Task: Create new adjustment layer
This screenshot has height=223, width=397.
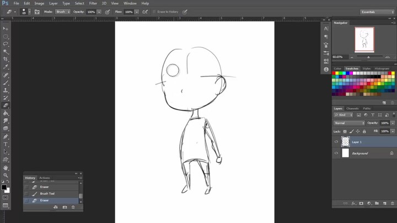Action: pos(369,203)
